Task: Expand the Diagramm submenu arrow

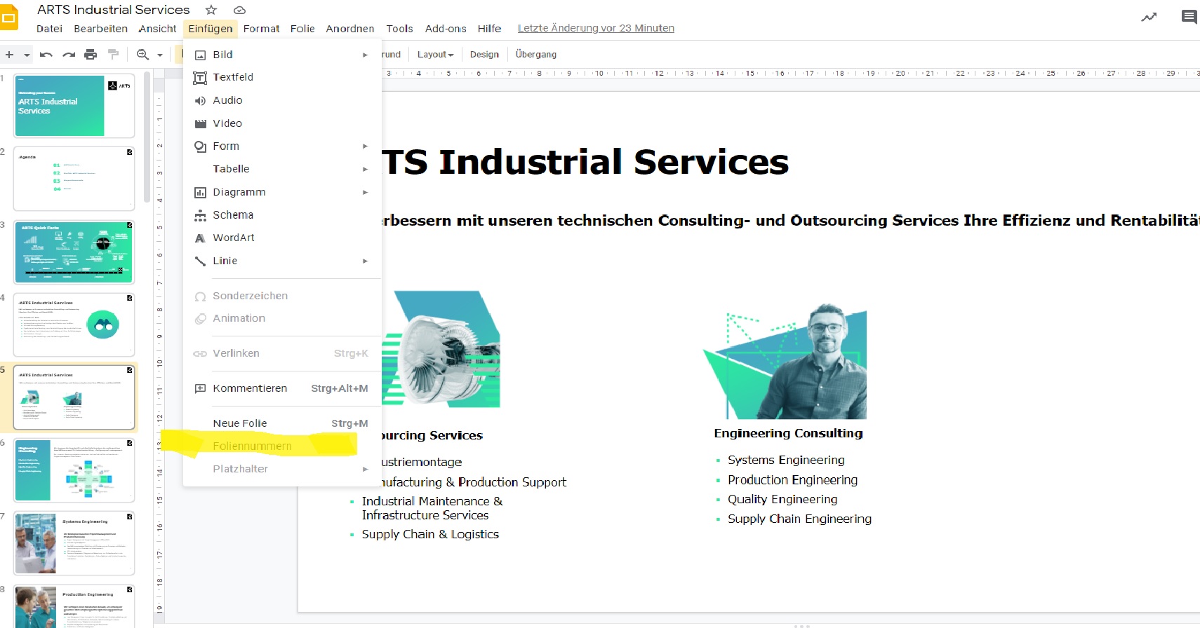Action: (x=365, y=192)
